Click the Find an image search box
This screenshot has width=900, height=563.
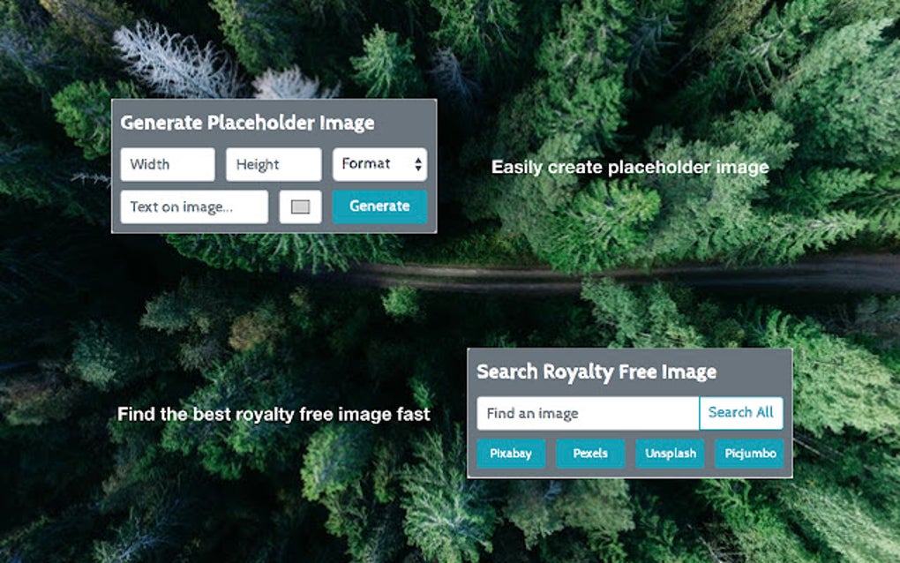click(x=587, y=413)
